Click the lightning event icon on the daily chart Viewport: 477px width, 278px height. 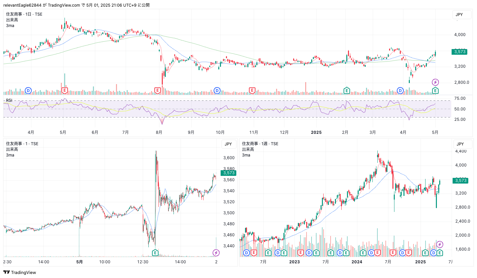point(435,82)
